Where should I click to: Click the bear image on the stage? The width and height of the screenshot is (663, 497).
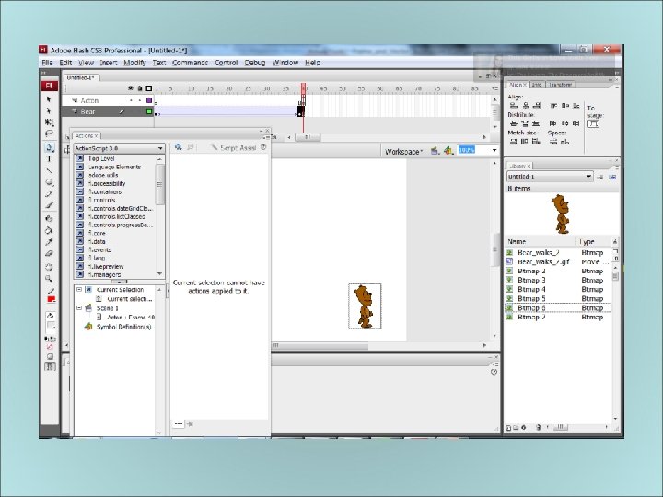[x=365, y=306]
